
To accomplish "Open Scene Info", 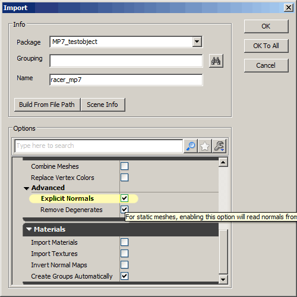I will (103, 105).
